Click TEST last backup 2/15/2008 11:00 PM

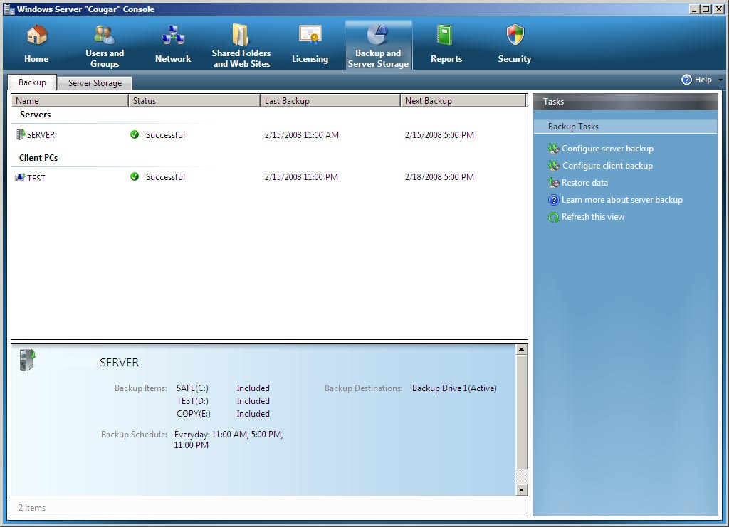301,177
